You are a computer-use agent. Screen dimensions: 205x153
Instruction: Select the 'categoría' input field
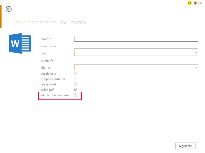coord(136,60)
